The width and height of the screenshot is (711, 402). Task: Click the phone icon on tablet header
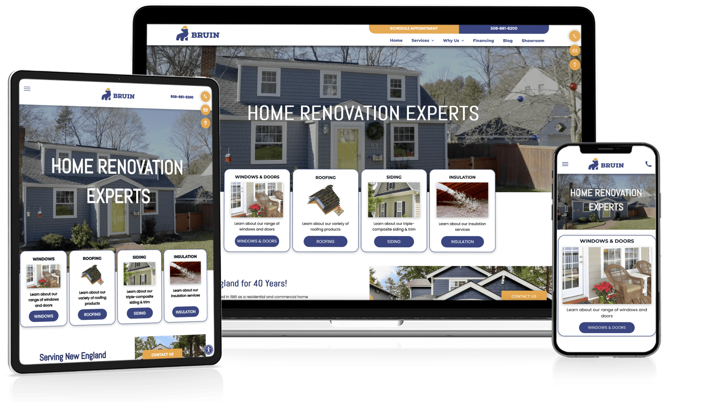pyautogui.click(x=207, y=96)
